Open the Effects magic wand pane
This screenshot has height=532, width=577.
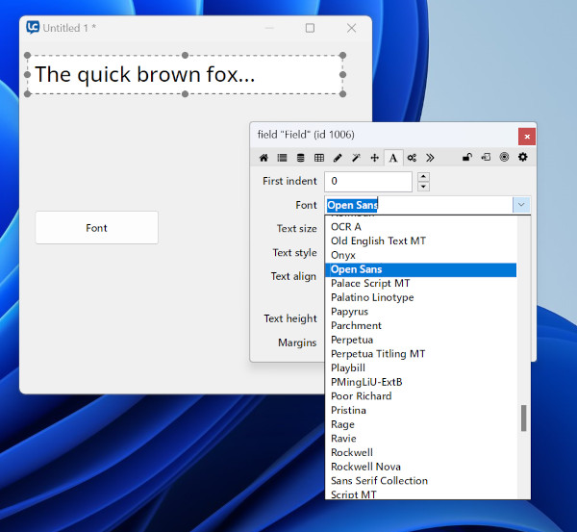tap(356, 158)
